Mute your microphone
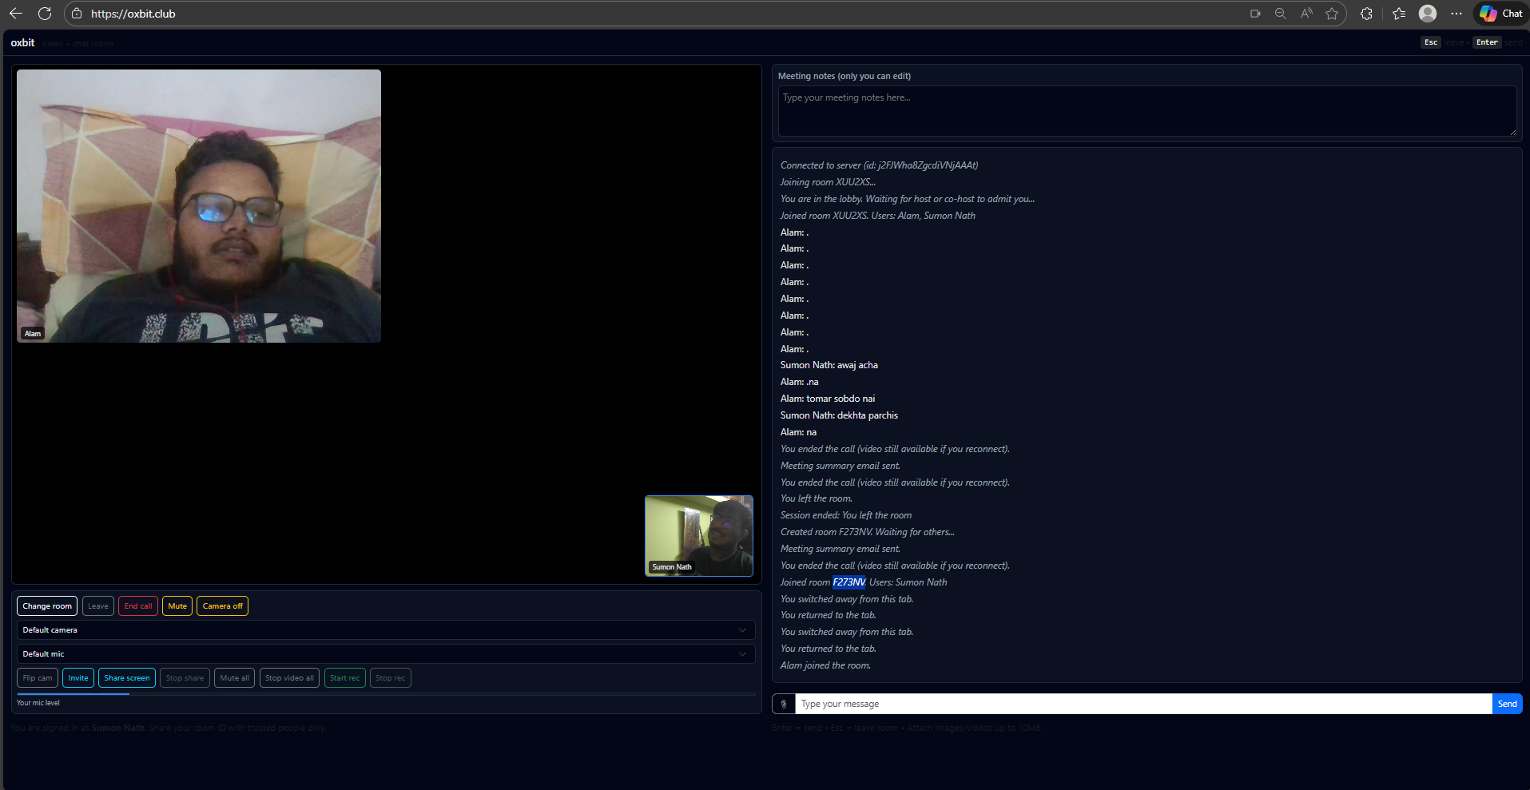The height and width of the screenshot is (790, 1530). (x=177, y=605)
